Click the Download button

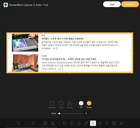130,4
